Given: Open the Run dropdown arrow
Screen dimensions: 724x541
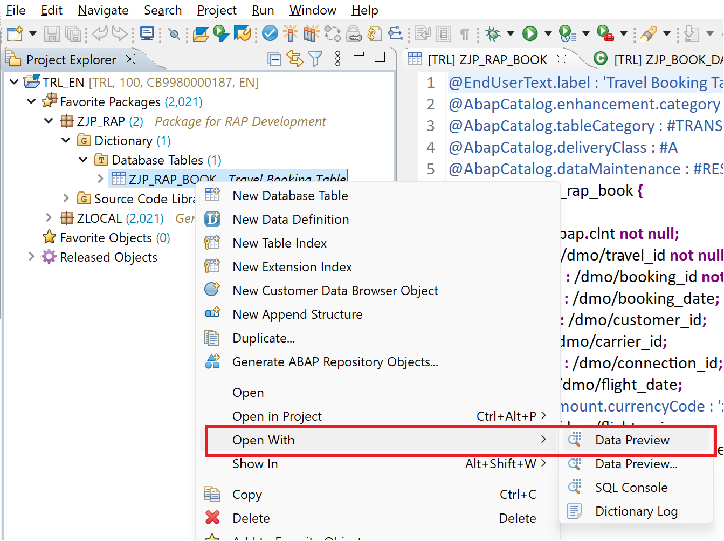Looking at the screenshot, I should 548,33.
